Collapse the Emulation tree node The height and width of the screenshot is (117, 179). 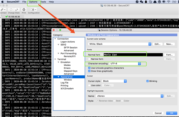58,62
